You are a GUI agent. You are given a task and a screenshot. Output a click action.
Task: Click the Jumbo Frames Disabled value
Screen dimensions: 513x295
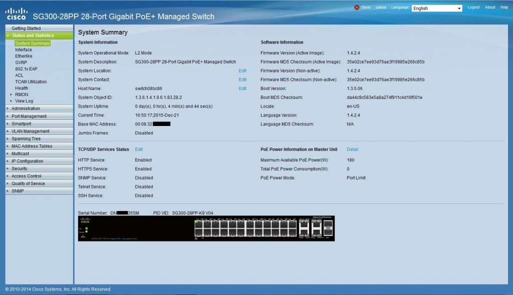(x=144, y=133)
